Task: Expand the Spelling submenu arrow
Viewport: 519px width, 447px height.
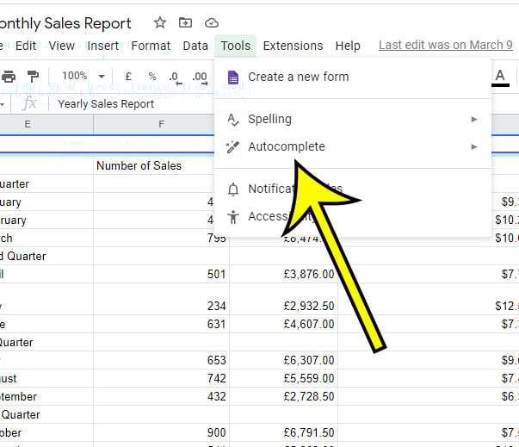Action: (474, 119)
